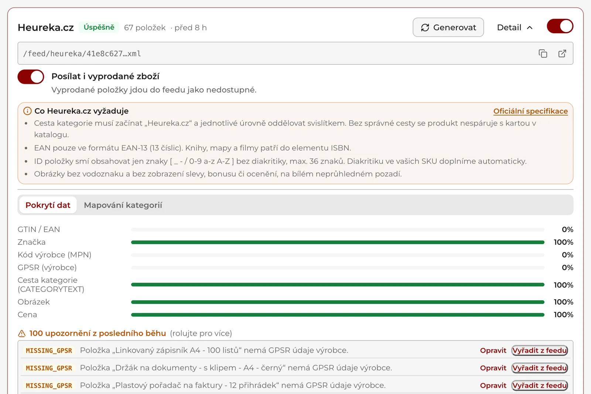Click the GPSR (výrobce) 0% value
The height and width of the screenshot is (394, 591).
(x=567, y=267)
